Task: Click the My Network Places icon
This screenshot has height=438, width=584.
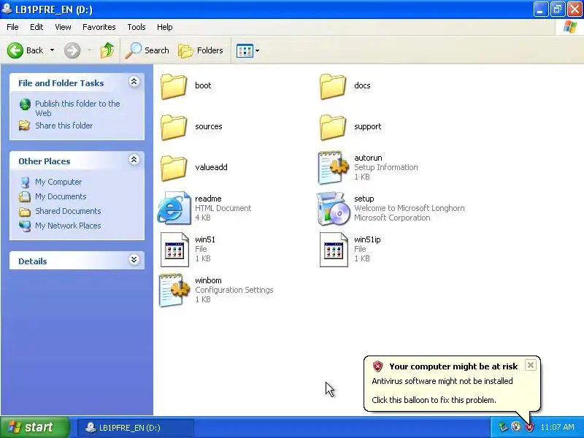Action: pos(25,226)
